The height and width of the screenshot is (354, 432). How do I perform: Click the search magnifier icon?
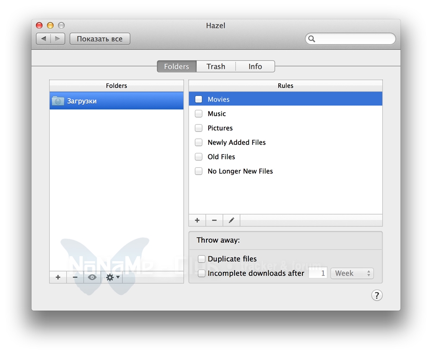[x=311, y=38]
